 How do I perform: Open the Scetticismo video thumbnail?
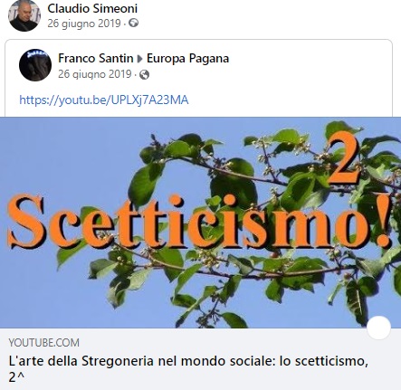200,223
